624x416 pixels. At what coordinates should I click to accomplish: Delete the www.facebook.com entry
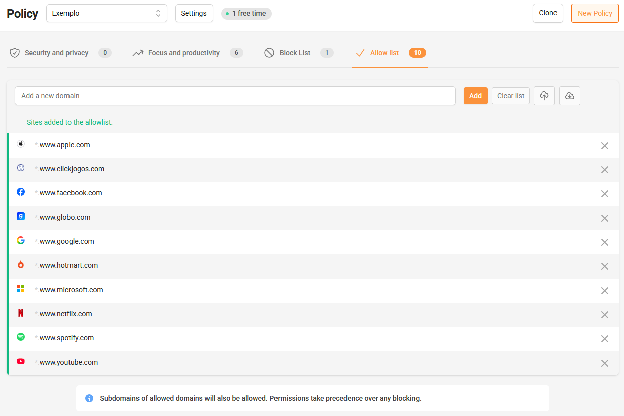pyautogui.click(x=604, y=194)
